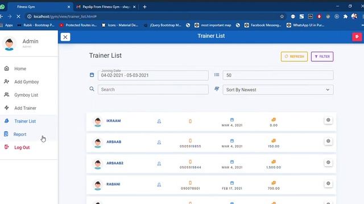Click the user icon in ARBAAB row
364x204 pixels.
pyautogui.click(x=159, y=142)
